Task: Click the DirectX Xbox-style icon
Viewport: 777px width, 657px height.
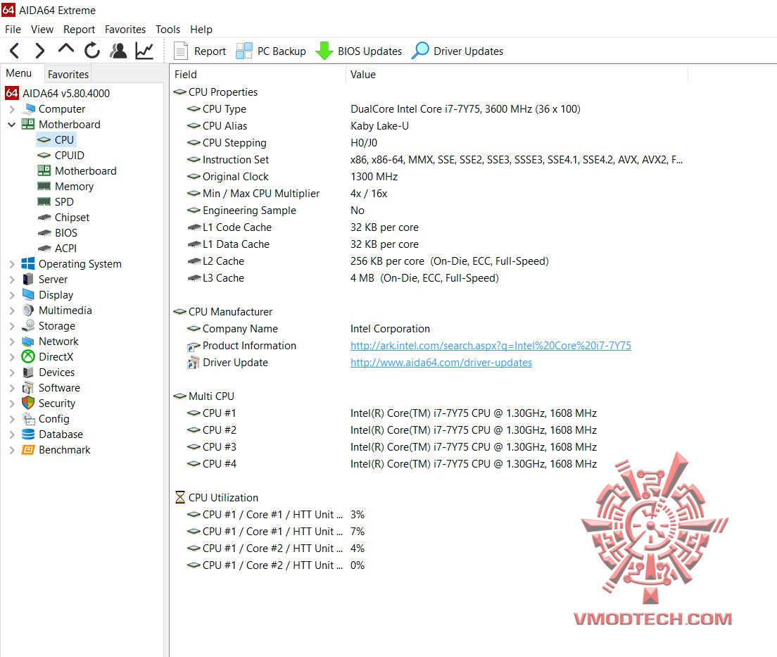Action: [x=28, y=356]
